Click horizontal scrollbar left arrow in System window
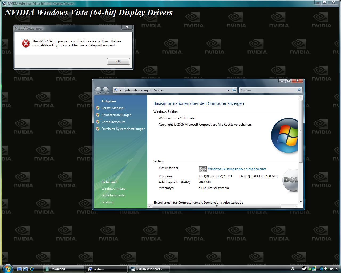The image size is (341, 273). [x=149, y=206]
